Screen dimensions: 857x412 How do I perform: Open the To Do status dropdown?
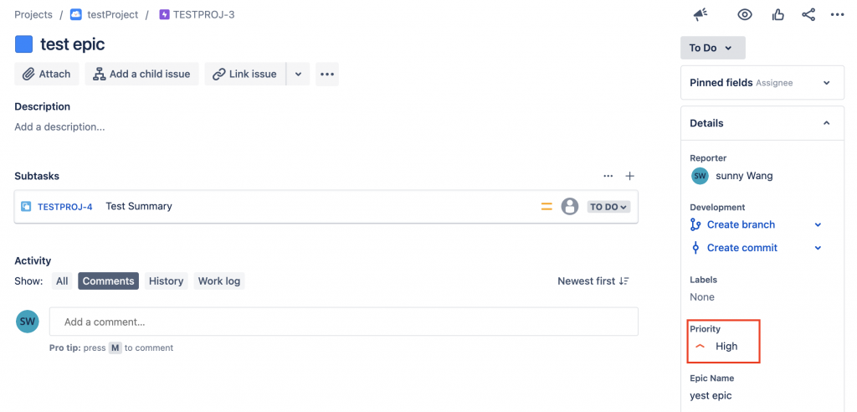(712, 48)
